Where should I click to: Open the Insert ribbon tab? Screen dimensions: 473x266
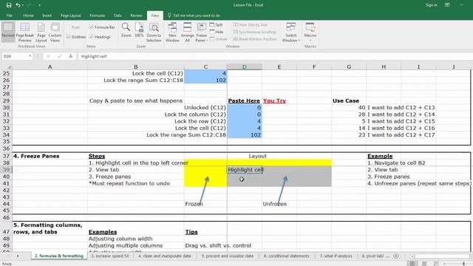coord(47,16)
